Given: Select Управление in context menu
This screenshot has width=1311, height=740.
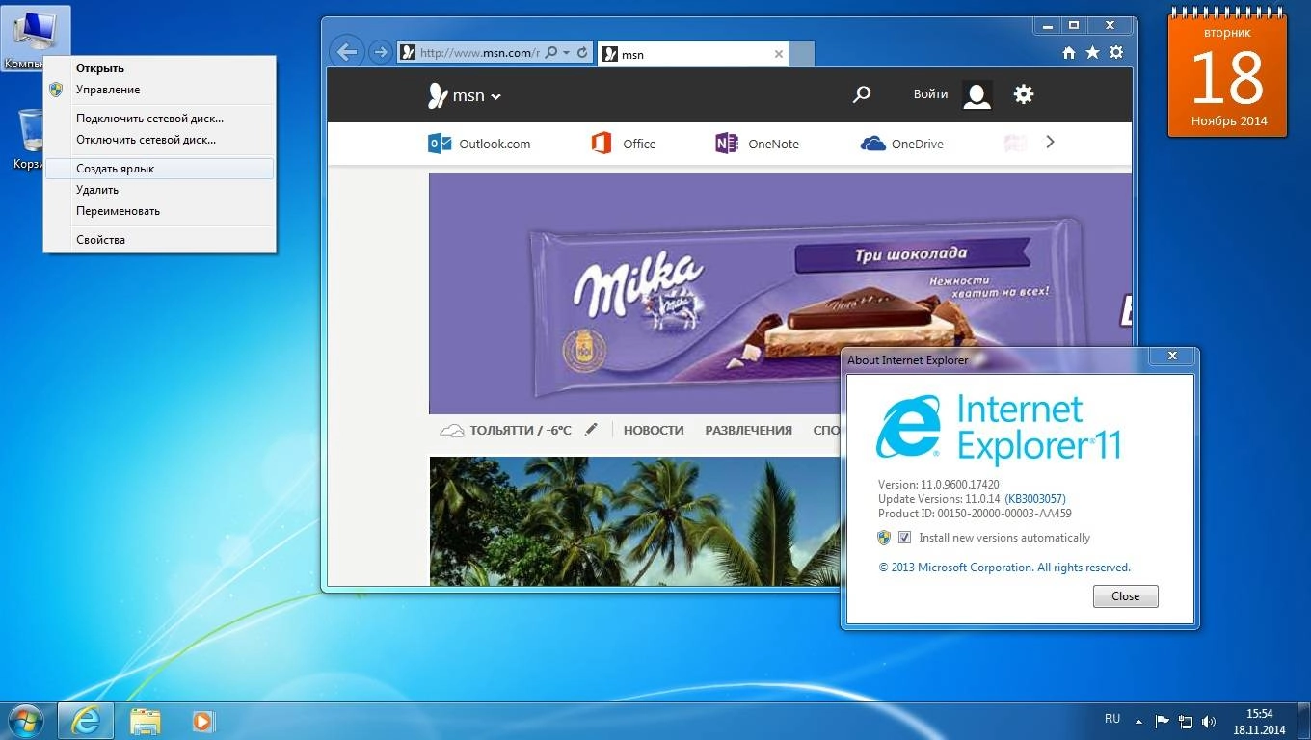Looking at the screenshot, I should [x=160, y=90].
